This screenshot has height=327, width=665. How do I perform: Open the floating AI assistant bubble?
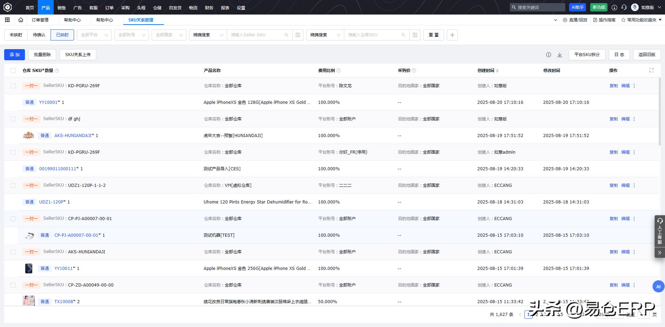(x=658, y=287)
